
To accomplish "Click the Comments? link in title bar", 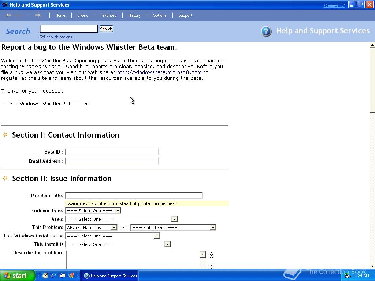I will 334,5.
